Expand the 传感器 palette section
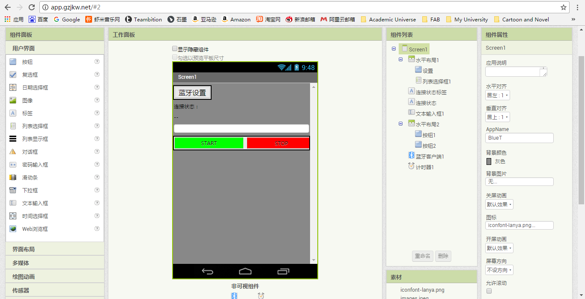The height and width of the screenshot is (299, 585). (x=55, y=290)
